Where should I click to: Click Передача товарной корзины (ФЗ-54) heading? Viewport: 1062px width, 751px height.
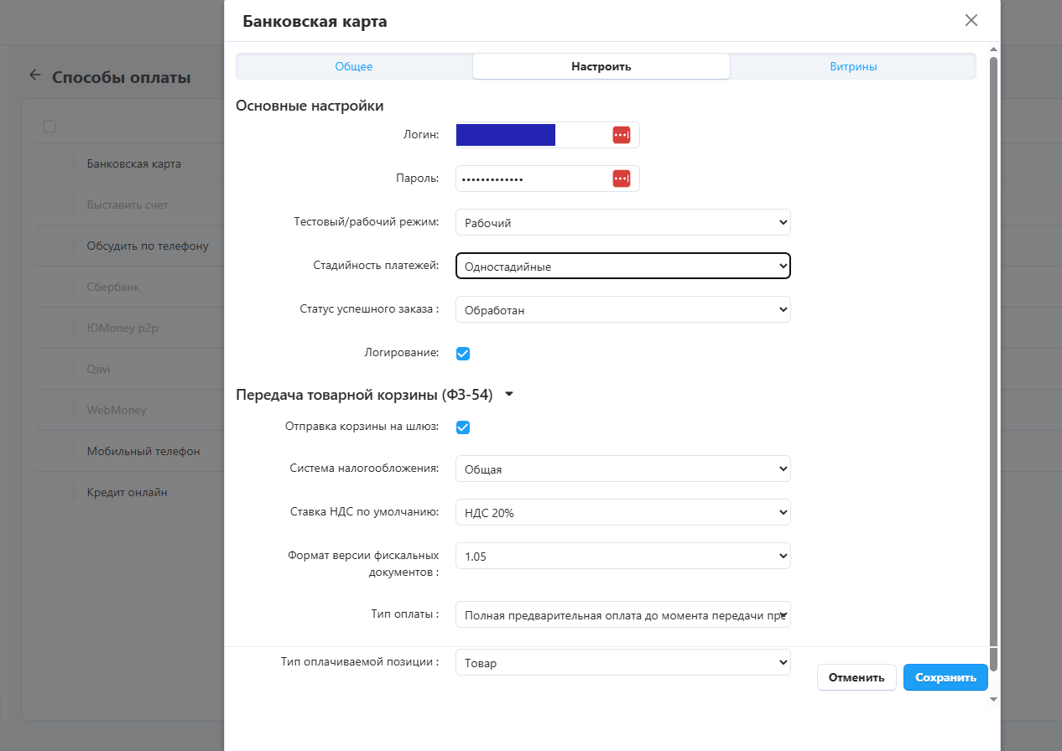[x=364, y=394]
